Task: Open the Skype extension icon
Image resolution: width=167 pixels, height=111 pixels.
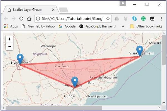Action: (134, 19)
